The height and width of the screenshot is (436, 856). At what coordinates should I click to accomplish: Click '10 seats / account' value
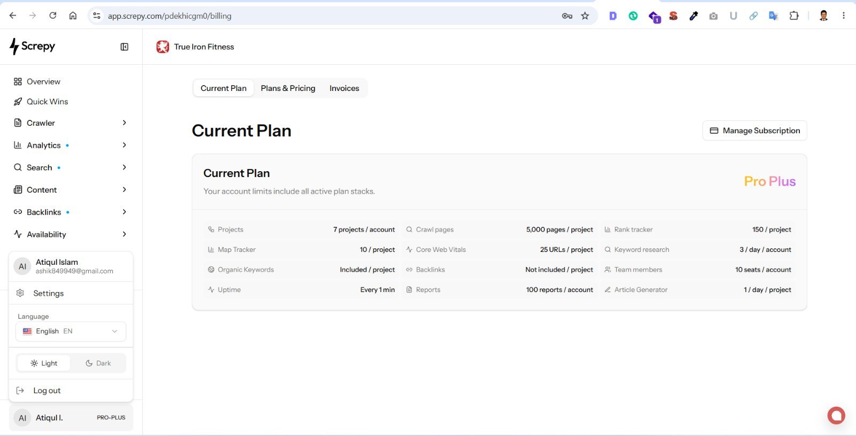tap(763, 270)
